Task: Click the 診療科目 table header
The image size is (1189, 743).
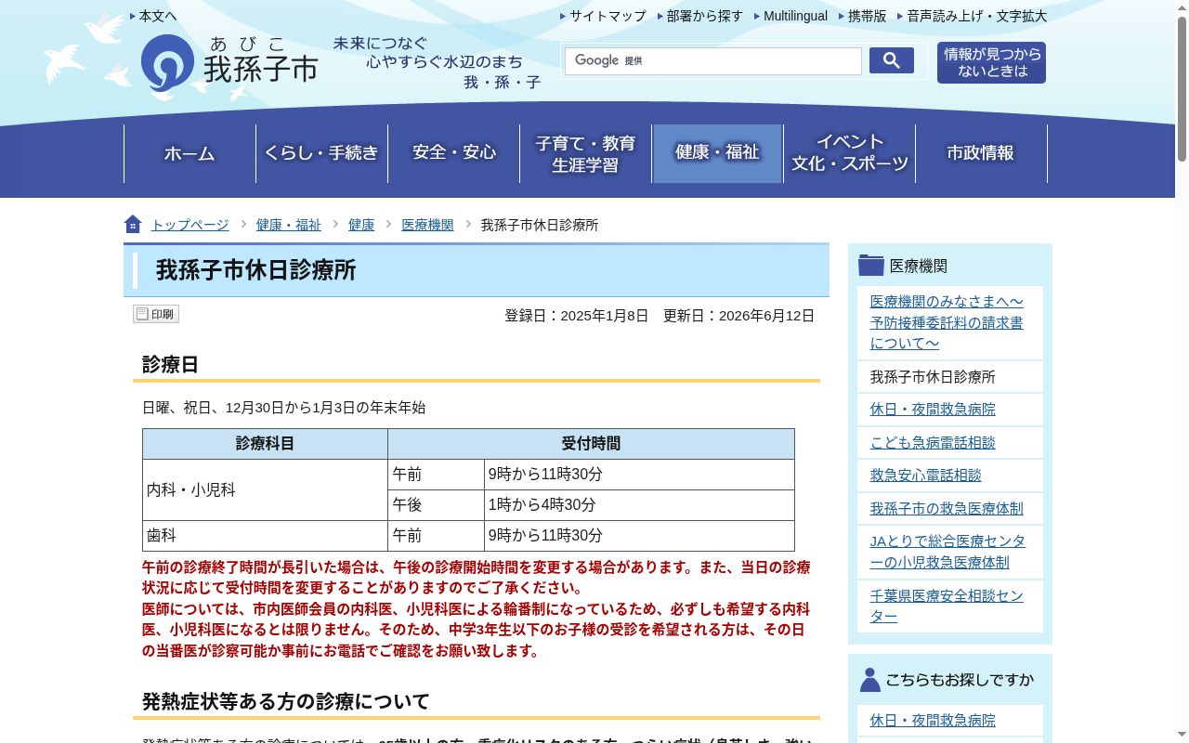Action: pyautogui.click(x=265, y=444)
